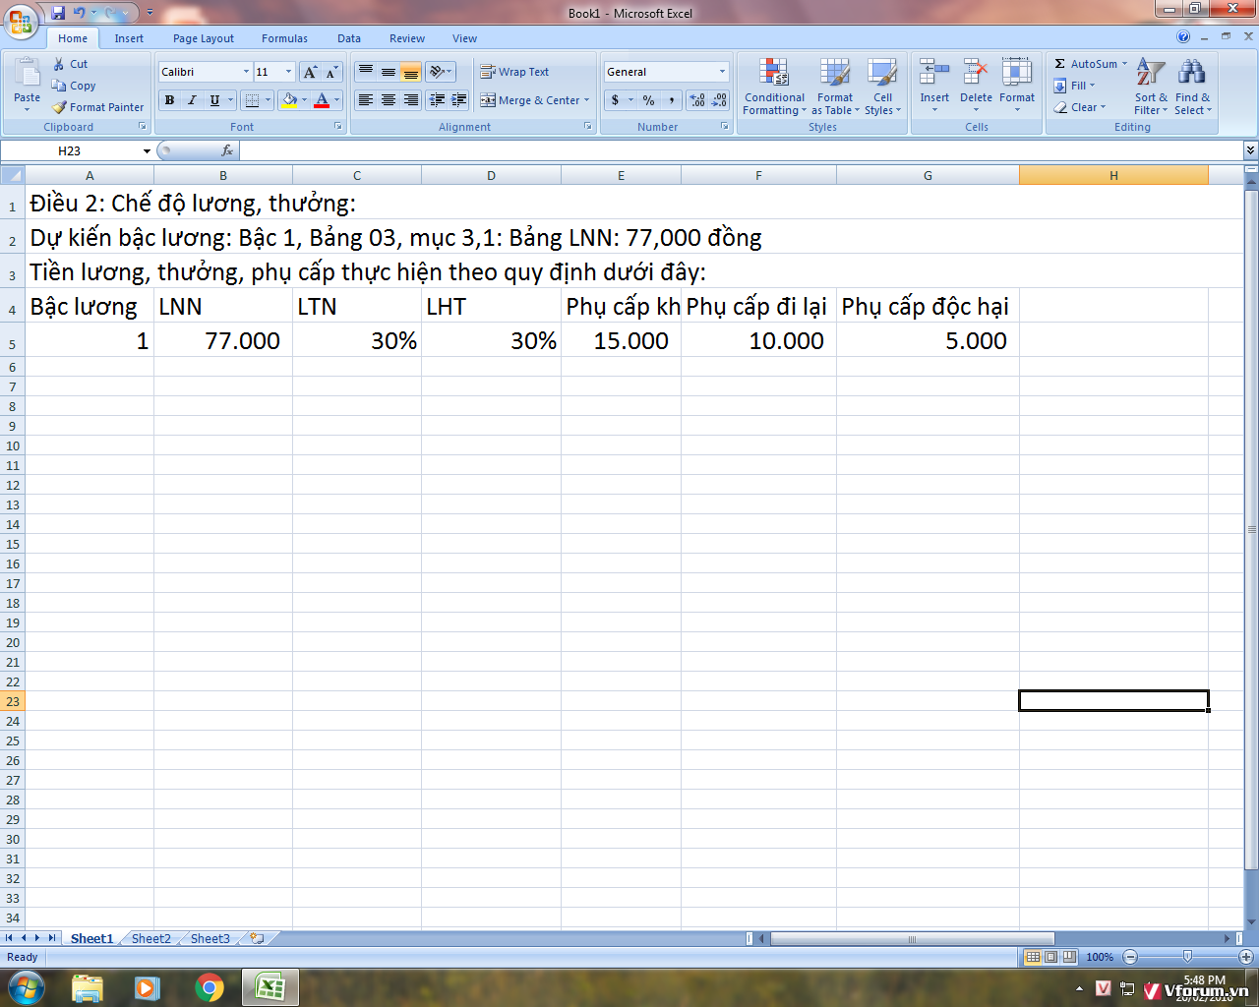The width and height of the screenshot is (1259, 1007).
Task: Open the General number format dropdown
Action: pos(722,72)
